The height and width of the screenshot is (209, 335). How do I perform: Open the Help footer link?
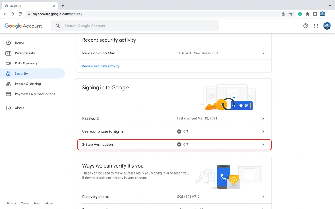coord(37,204)
